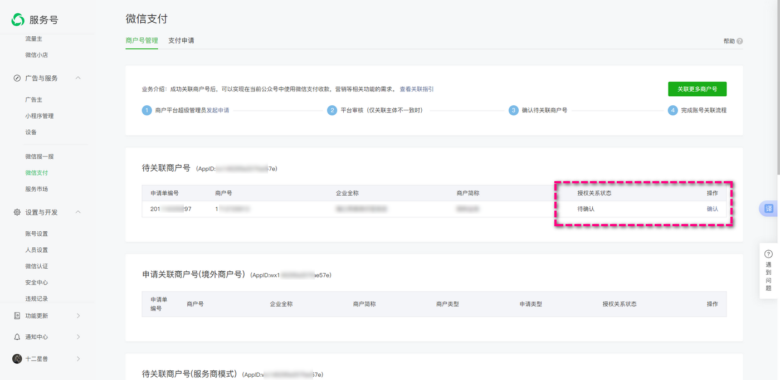The image size is (780, 380).
Task: Open 设备 in the sidebar
Action: pyautogui.click(x=31, y=132)
